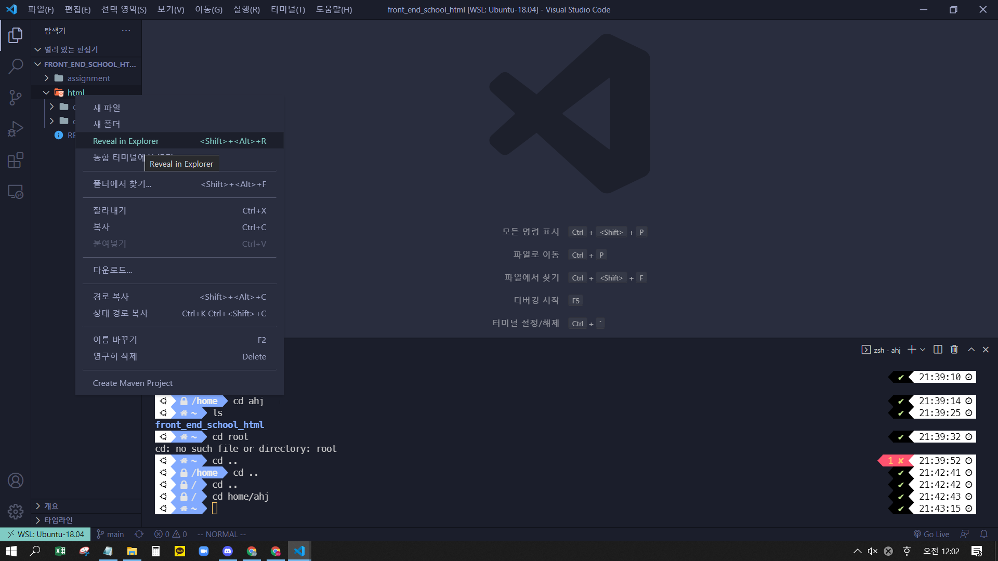Image resolution: width=998 pixels, height=561 pixels.
Task: Open the Manage gear icon
Action: (x=16, y=512)
